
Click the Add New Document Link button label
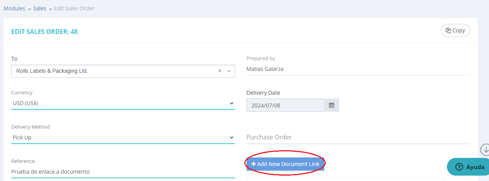click(288, 164)
